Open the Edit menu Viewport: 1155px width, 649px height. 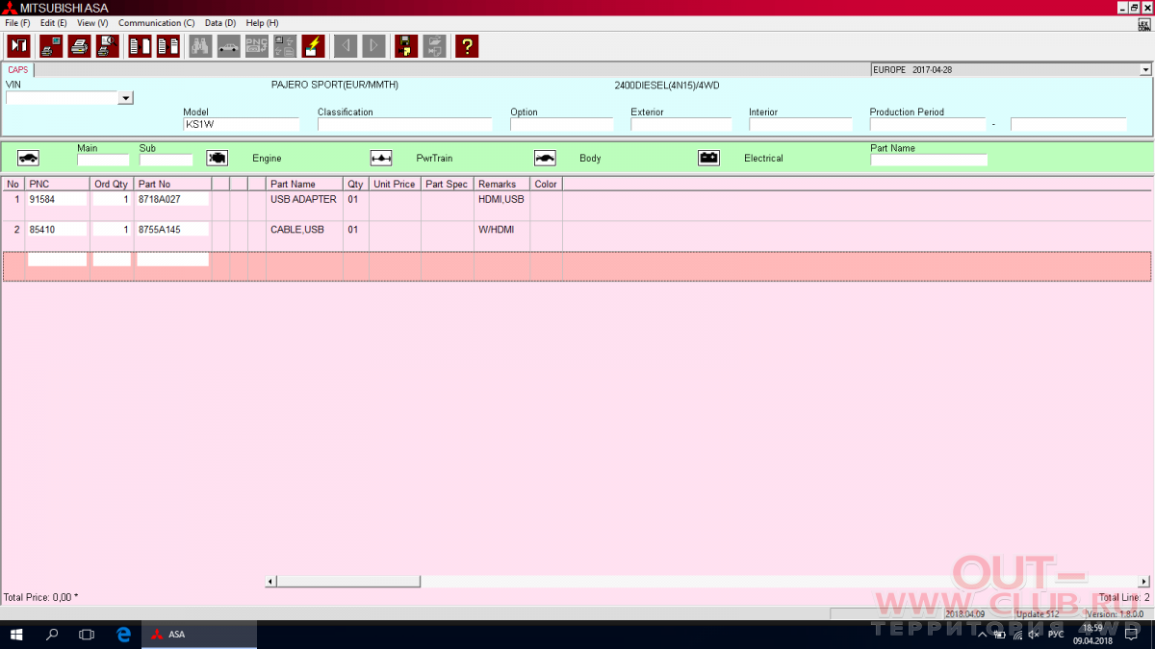[54, 23]
